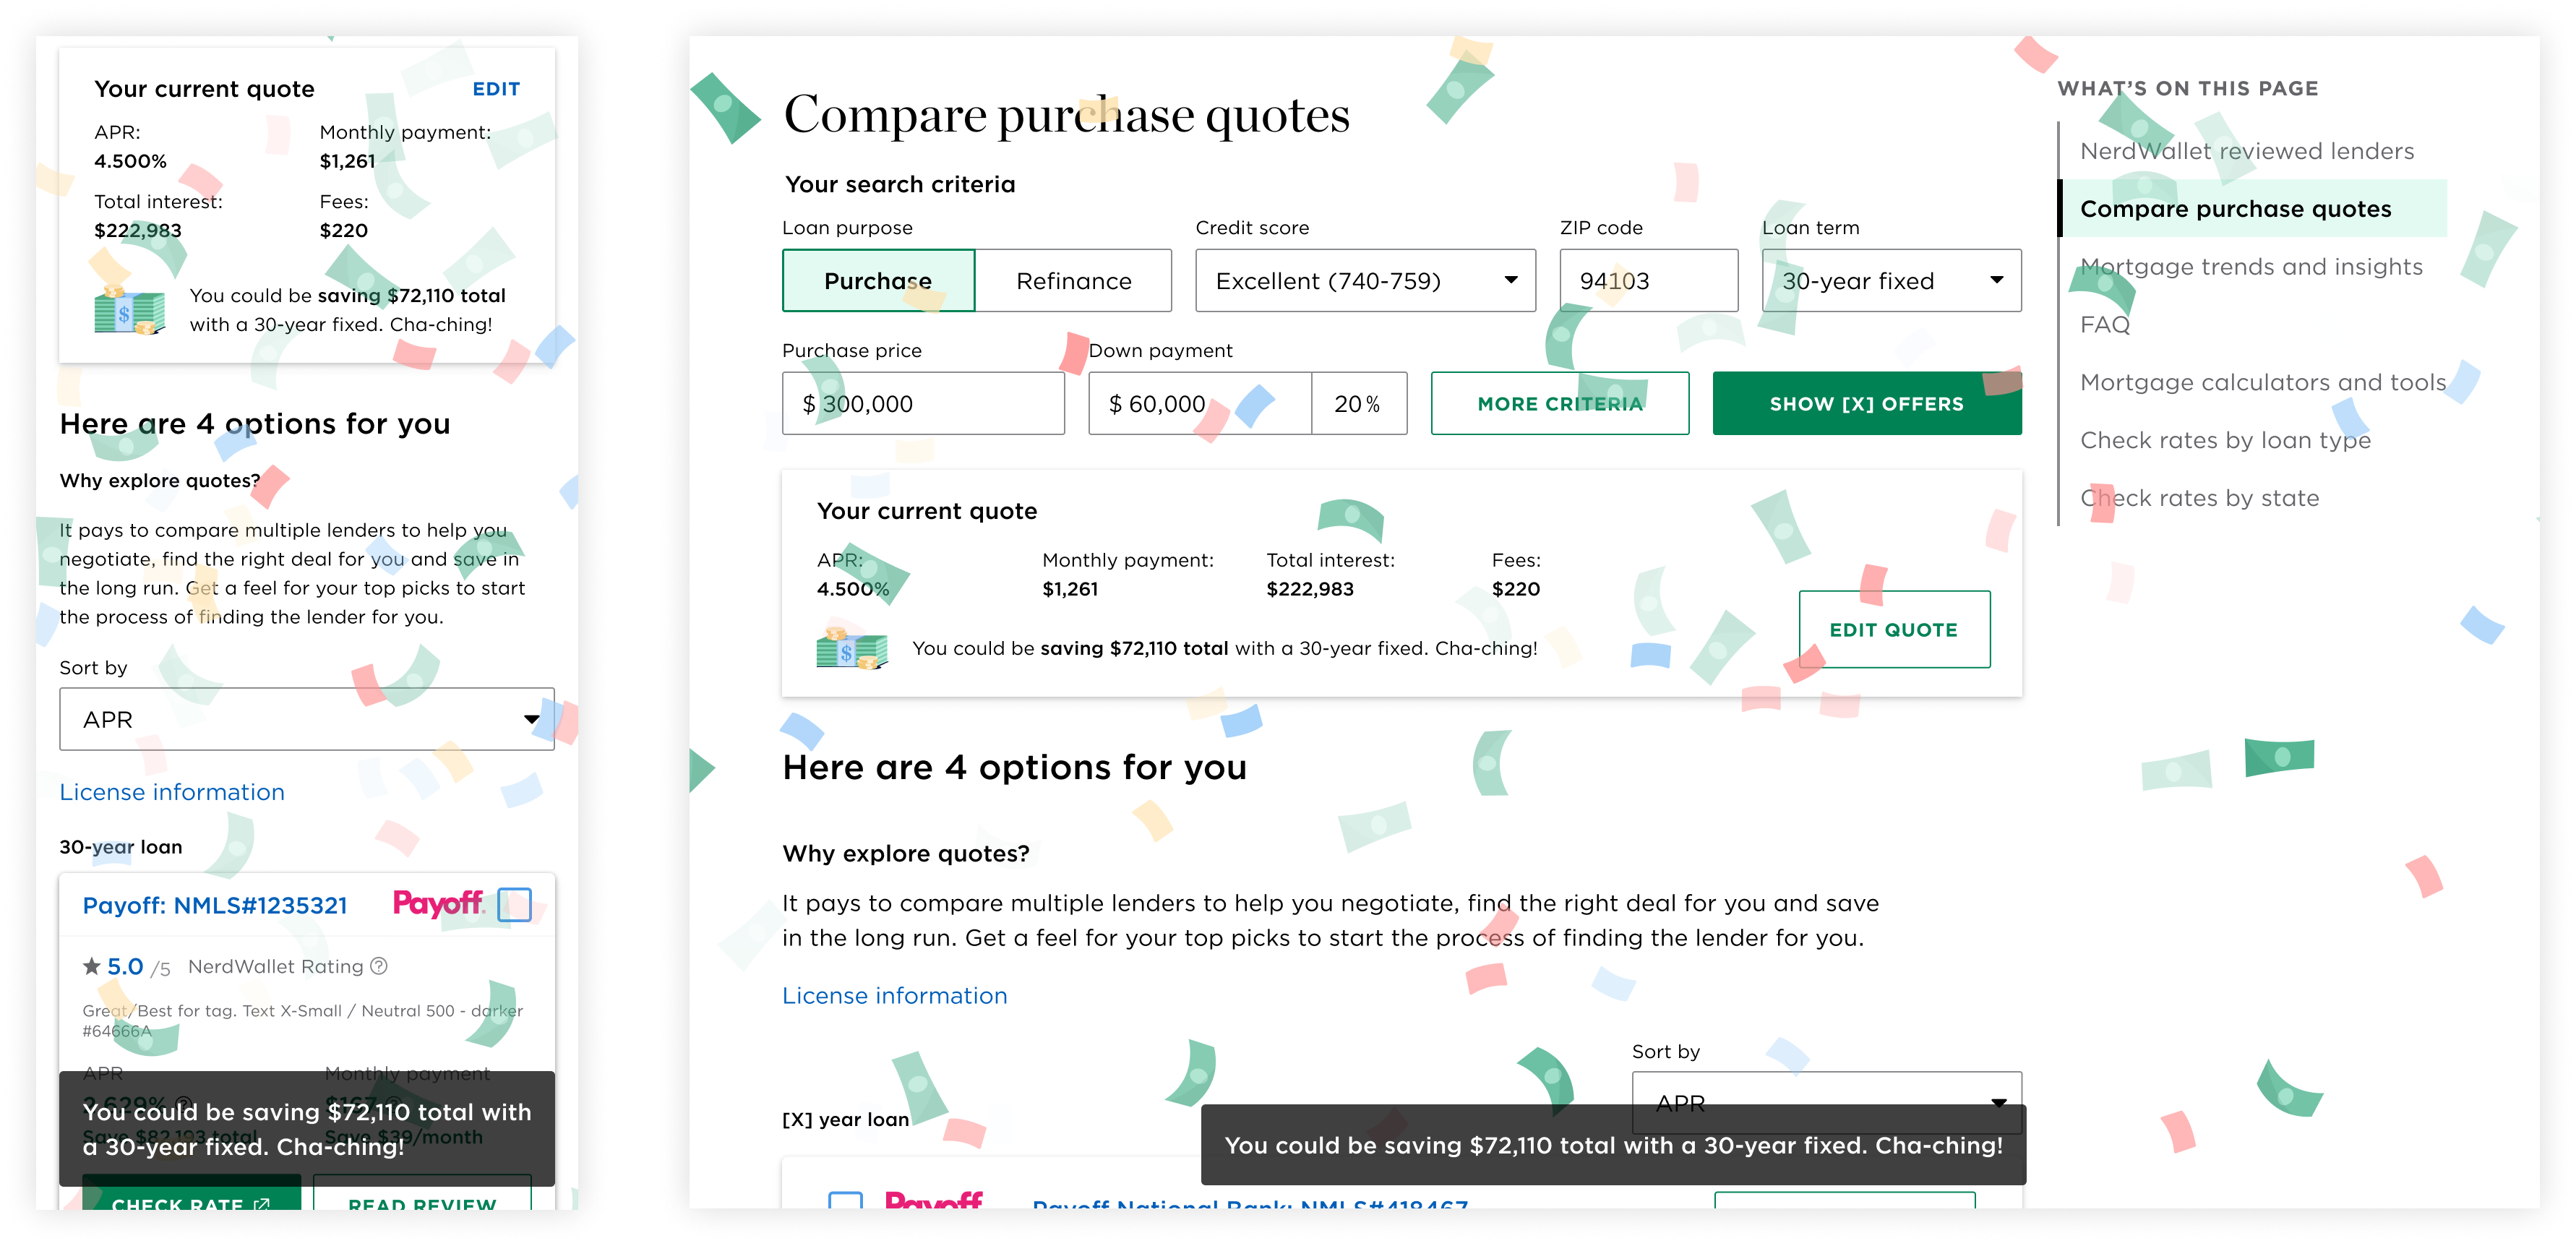This screenshot has width=2576, height=1246.
Task: Click the Down payment amount field
Action: pyautogui.click(x=1200, y=404)
